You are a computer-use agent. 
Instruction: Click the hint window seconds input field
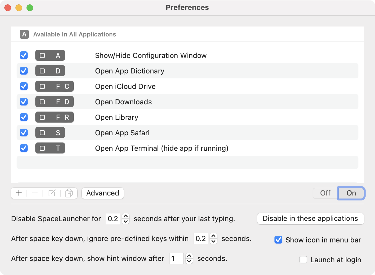[176, 258]
